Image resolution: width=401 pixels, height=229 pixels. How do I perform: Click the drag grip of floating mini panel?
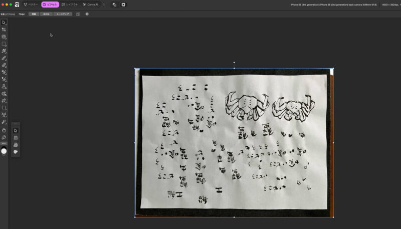click(16, 124)
